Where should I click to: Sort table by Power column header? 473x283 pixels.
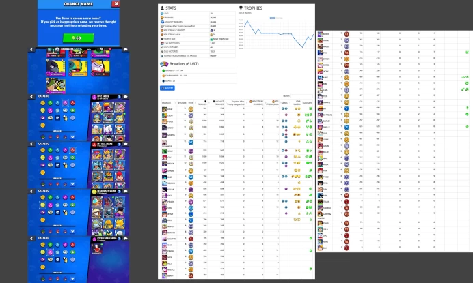tap(182, 103)
